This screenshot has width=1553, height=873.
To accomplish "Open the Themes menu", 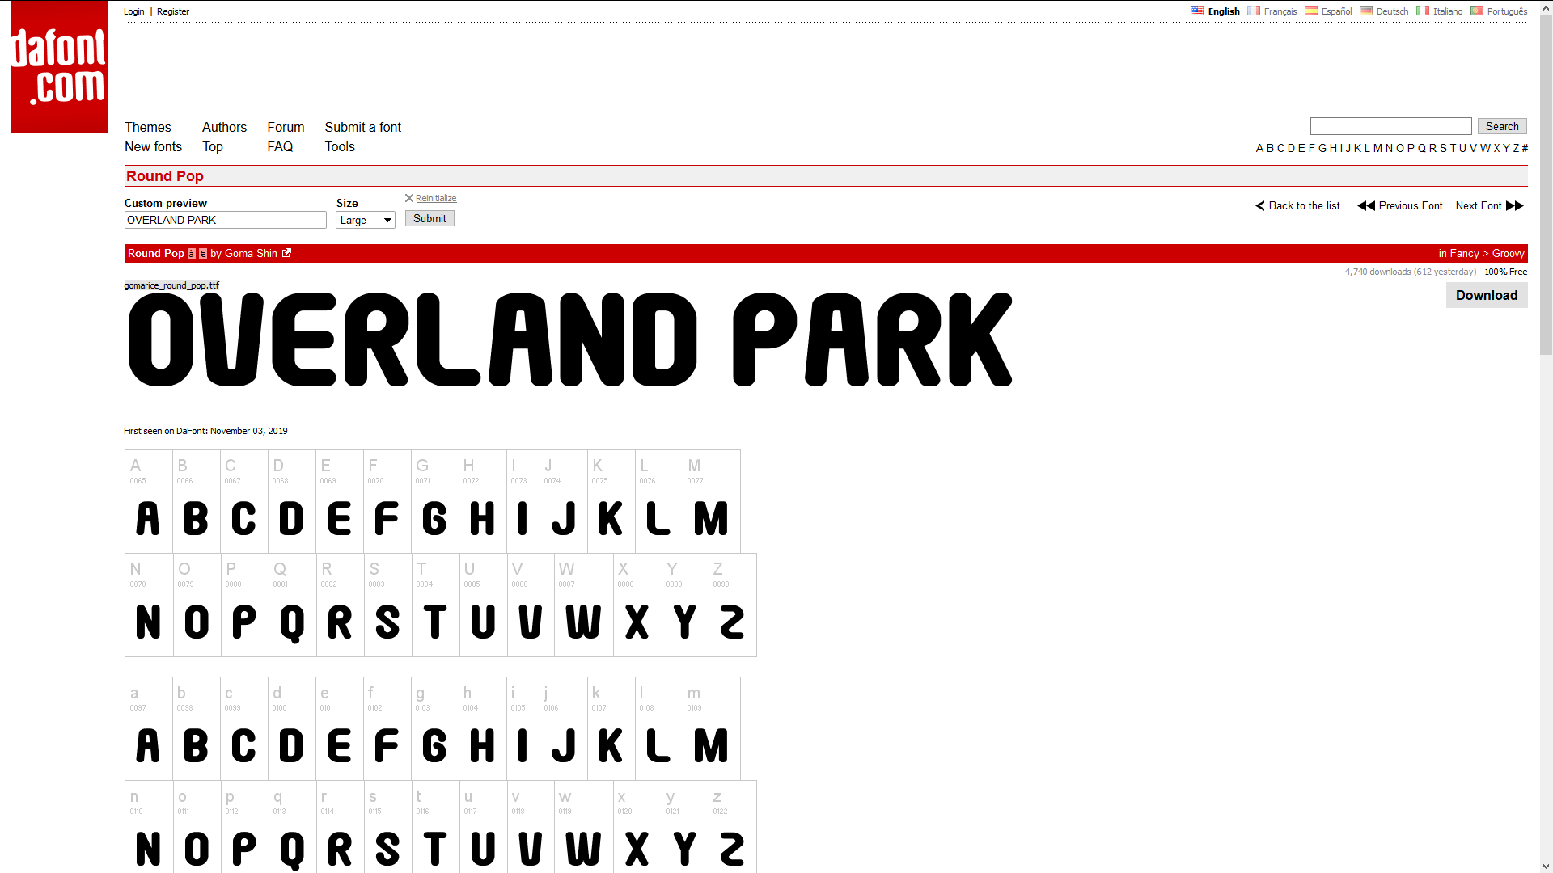I will click(147, 127).
